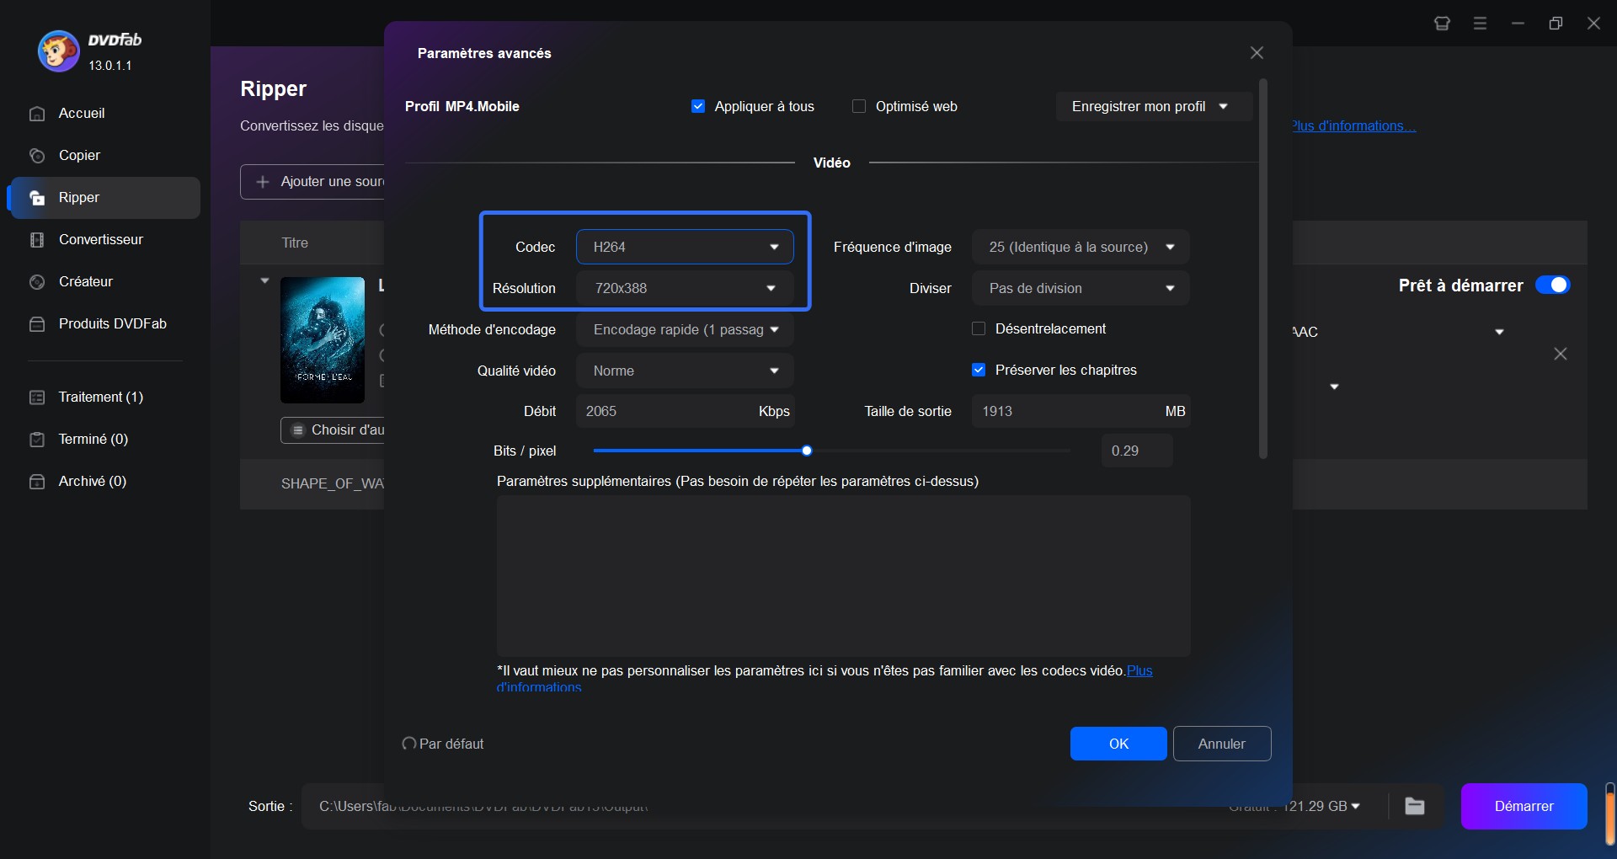Screen dimensions: 1617x859
Task: Enable the Désentrelacement checkbox
Action: (979, 328)
